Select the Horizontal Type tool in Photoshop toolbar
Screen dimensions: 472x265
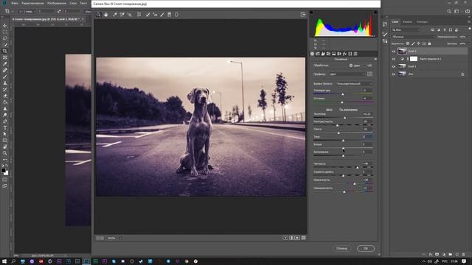coord(5,127)
